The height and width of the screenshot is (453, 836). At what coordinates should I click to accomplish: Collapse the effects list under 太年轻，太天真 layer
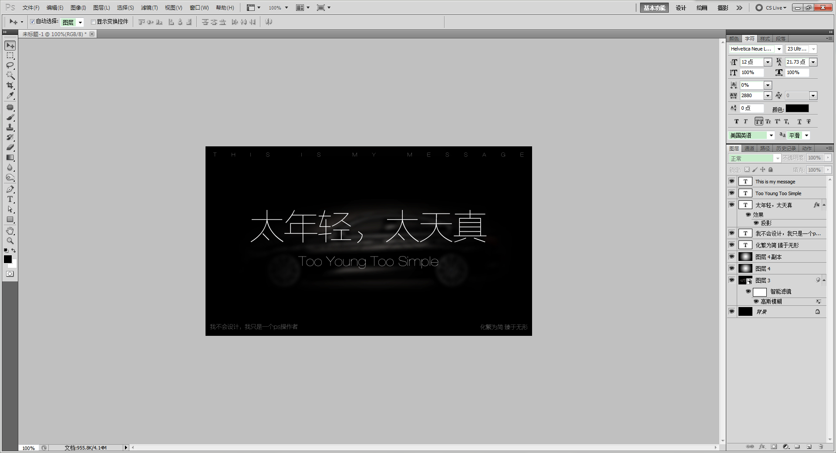(x=824, y=205)
